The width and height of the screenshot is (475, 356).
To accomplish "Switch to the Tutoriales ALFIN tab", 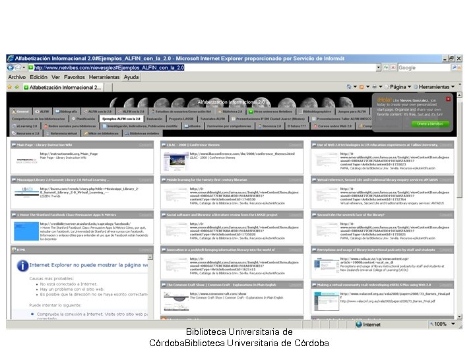I will pos(212,119).
